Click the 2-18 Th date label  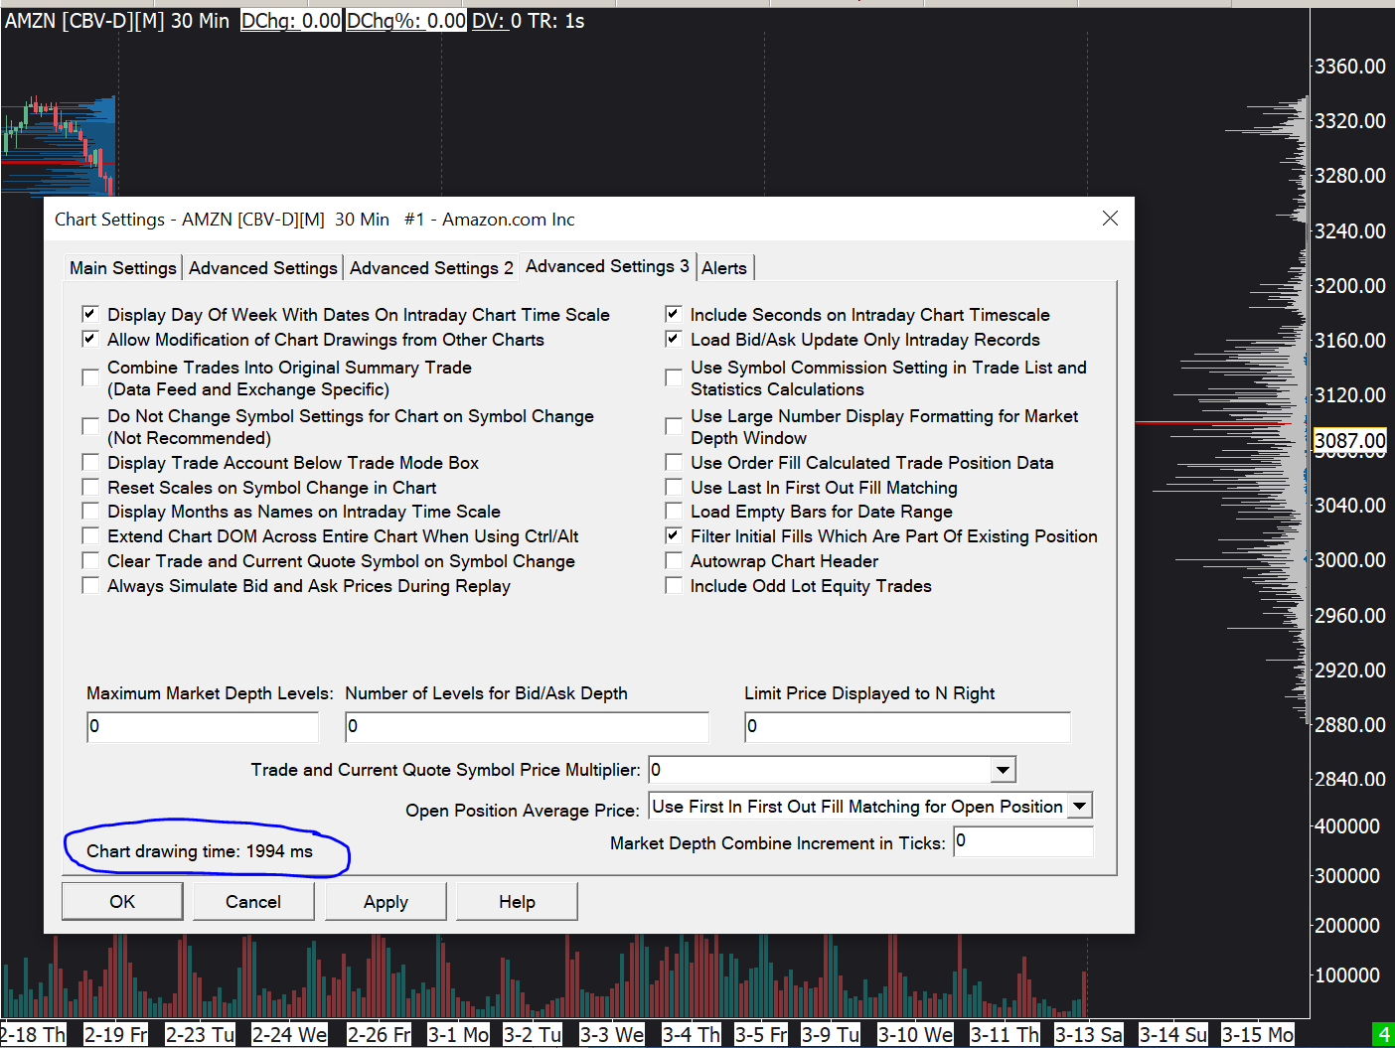(x=32, y=1034)
